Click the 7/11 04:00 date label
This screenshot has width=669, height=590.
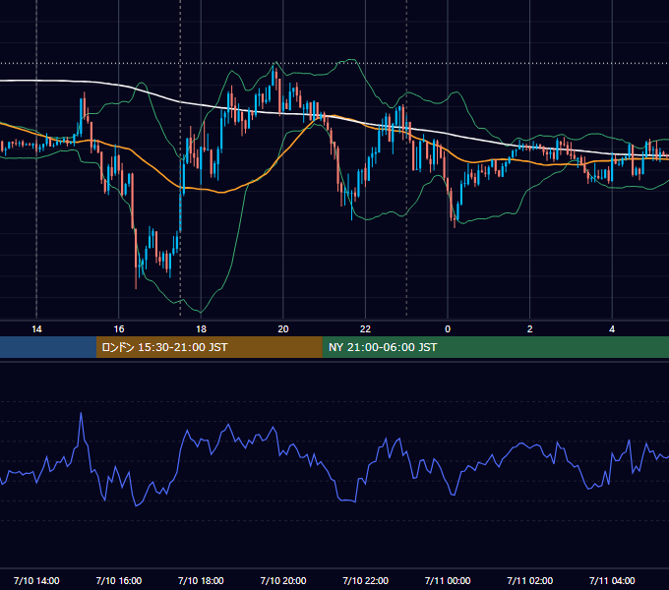pyautogui.click(x=612, y=580)
